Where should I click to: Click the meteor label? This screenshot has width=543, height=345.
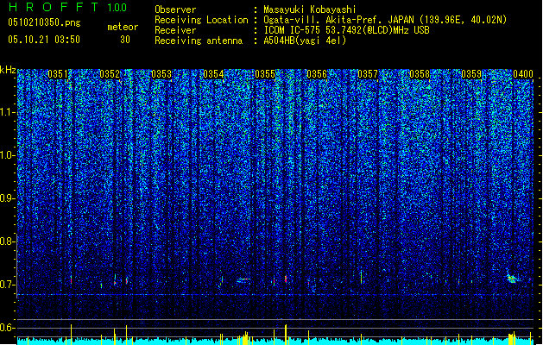[x=123, y=27]
